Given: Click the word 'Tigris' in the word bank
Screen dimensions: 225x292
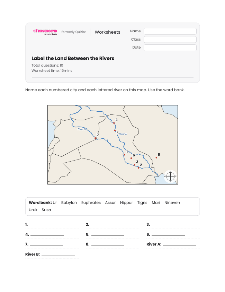Looking at the screenshot, I should pyautogui.click(x=142, y=203).
